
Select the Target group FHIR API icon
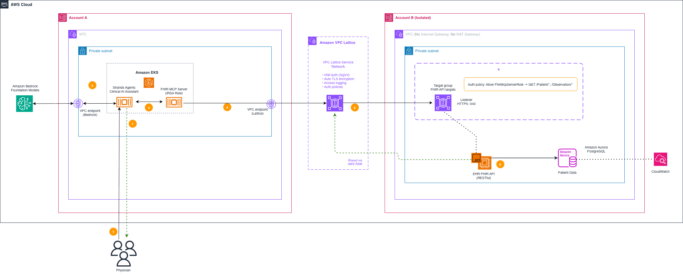coord(443,103)
